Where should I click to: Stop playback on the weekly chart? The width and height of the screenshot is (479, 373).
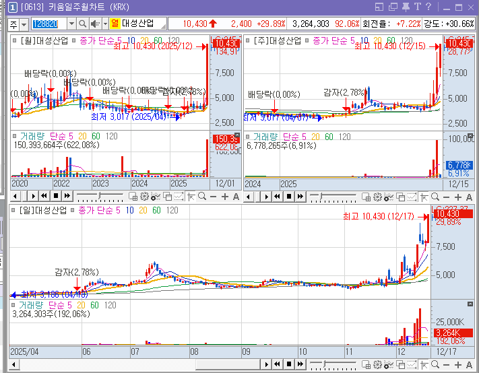(289, 197)
